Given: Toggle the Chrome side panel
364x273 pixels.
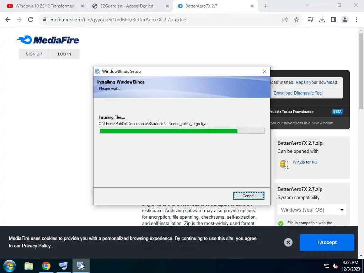Looking at the screenshot, I should point(333,20).
